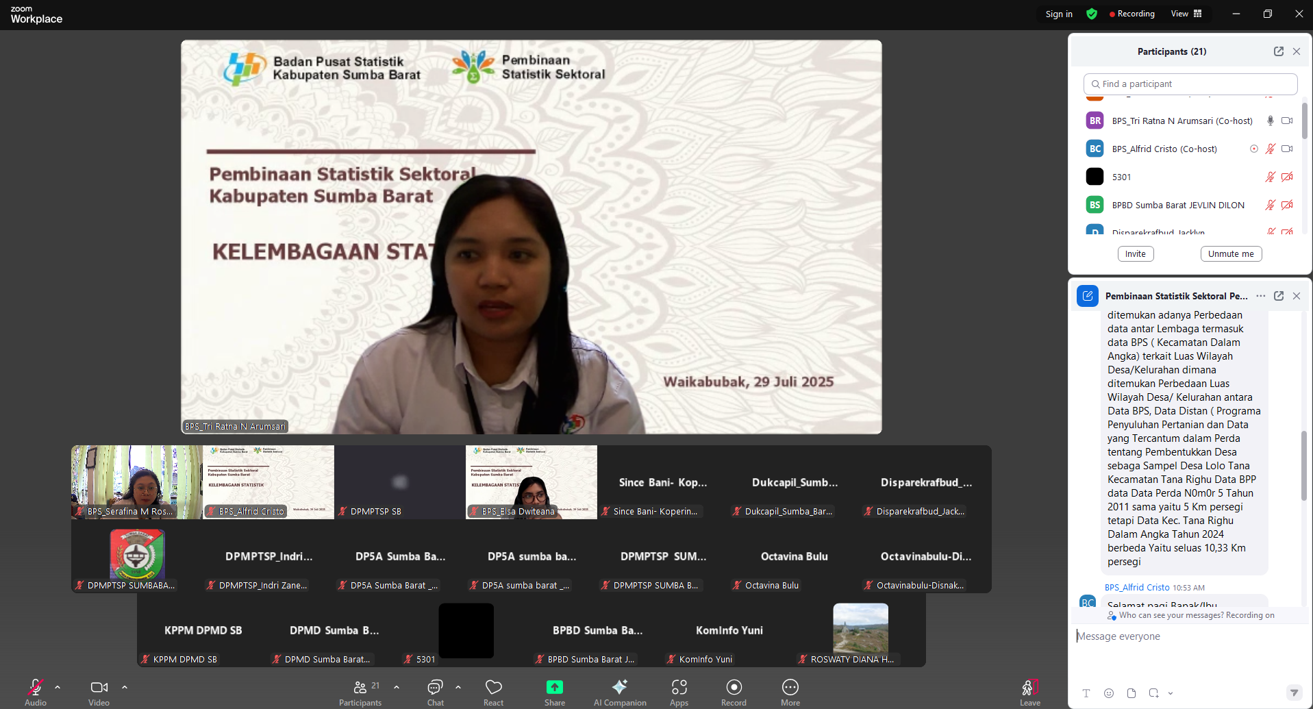
Task: Open the chat panel's three-dot menu
Action: pyautogui.click(x=1260, y=296)
